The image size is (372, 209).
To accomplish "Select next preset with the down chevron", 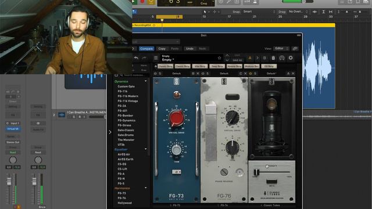I will 227,60.
